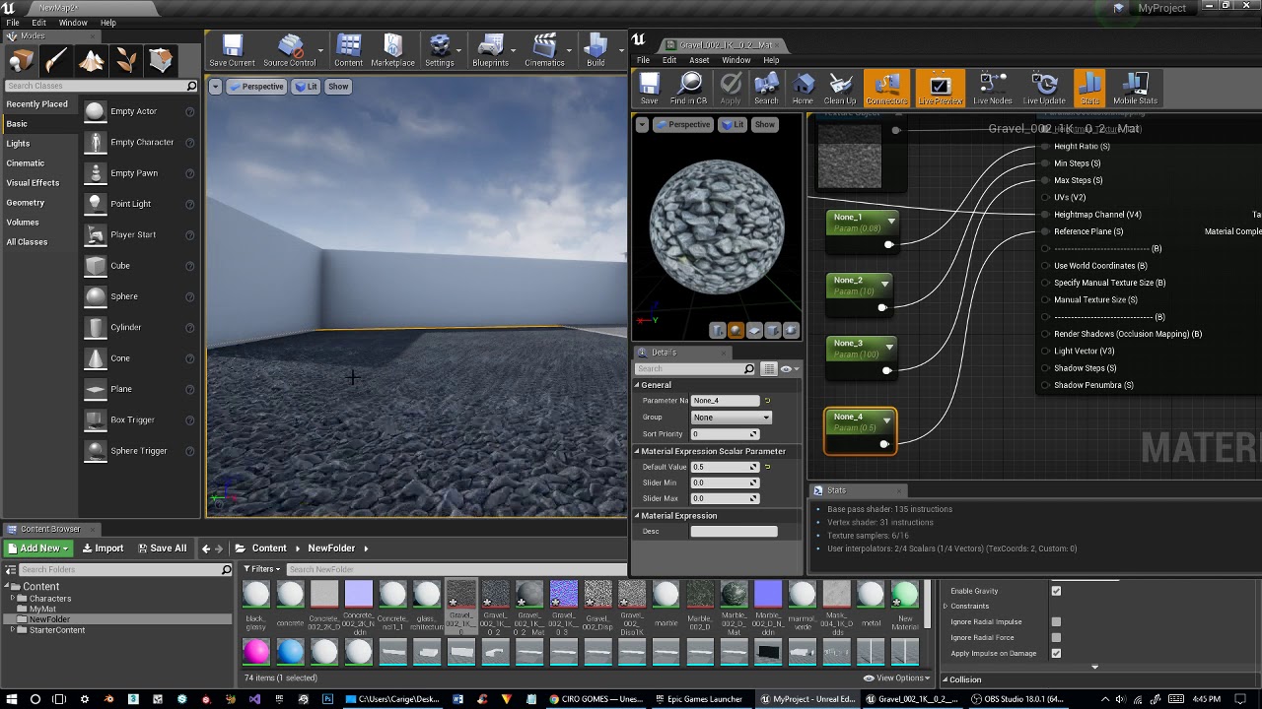Click the Home icon in the material toolbar

803,89
